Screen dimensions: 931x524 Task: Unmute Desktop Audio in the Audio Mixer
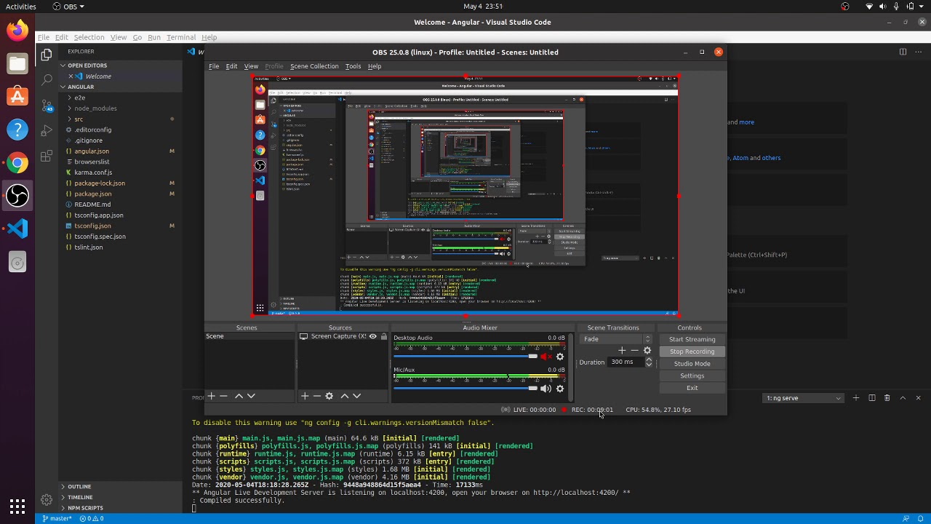point(546,357)
